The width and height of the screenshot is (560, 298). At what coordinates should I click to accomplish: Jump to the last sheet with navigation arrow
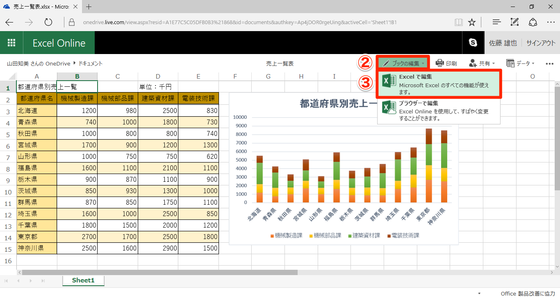pos(43,281)
